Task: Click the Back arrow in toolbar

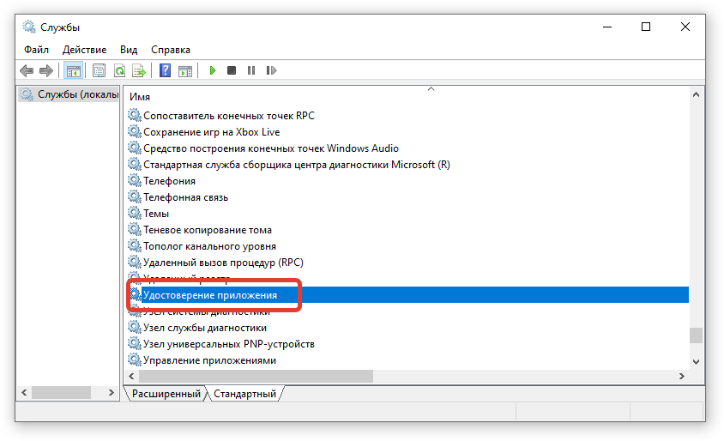Action: (x=27, y=70)
